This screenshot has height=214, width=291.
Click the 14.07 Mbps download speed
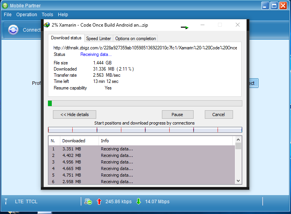click(x=157, y=201)
